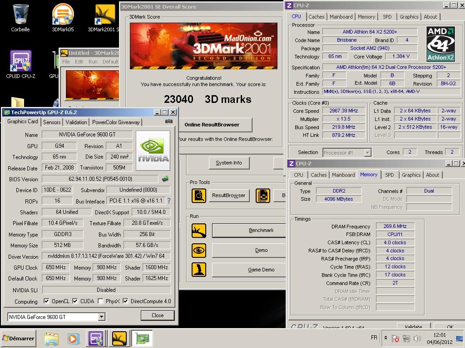Open the GPU selection dropdown in GPU-Z
The width and height of the screenshot is (465, 348).
[x=101, y=317]
